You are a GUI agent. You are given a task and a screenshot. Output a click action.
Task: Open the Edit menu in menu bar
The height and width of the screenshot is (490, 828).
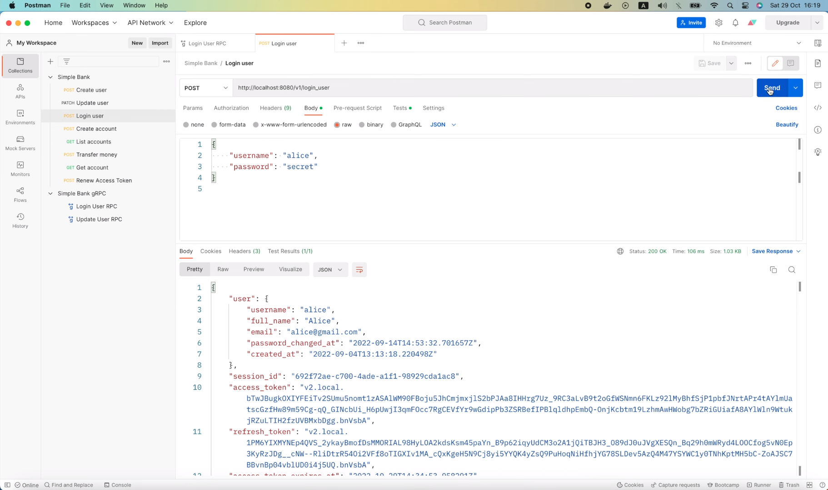coord(85,5)
